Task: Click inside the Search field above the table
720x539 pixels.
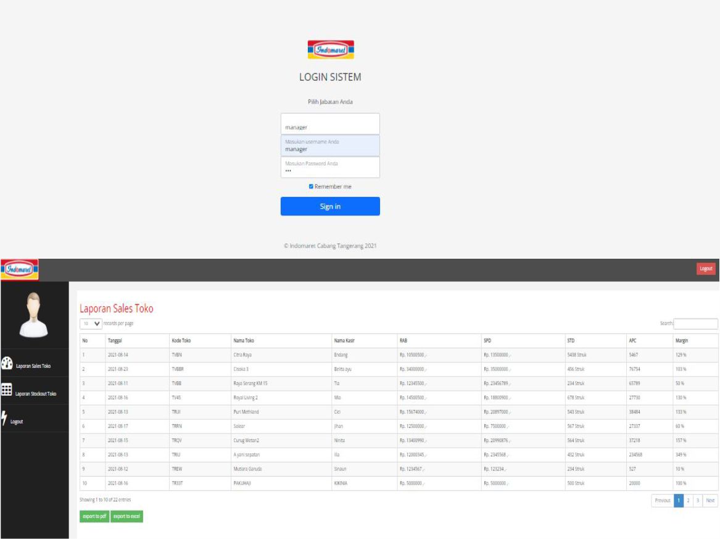Action: 697,324
